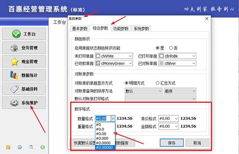Open the 已打印单据 clInfoBk color dropdown
This screenshot has width=239, height=154.
tap(177, 56)
